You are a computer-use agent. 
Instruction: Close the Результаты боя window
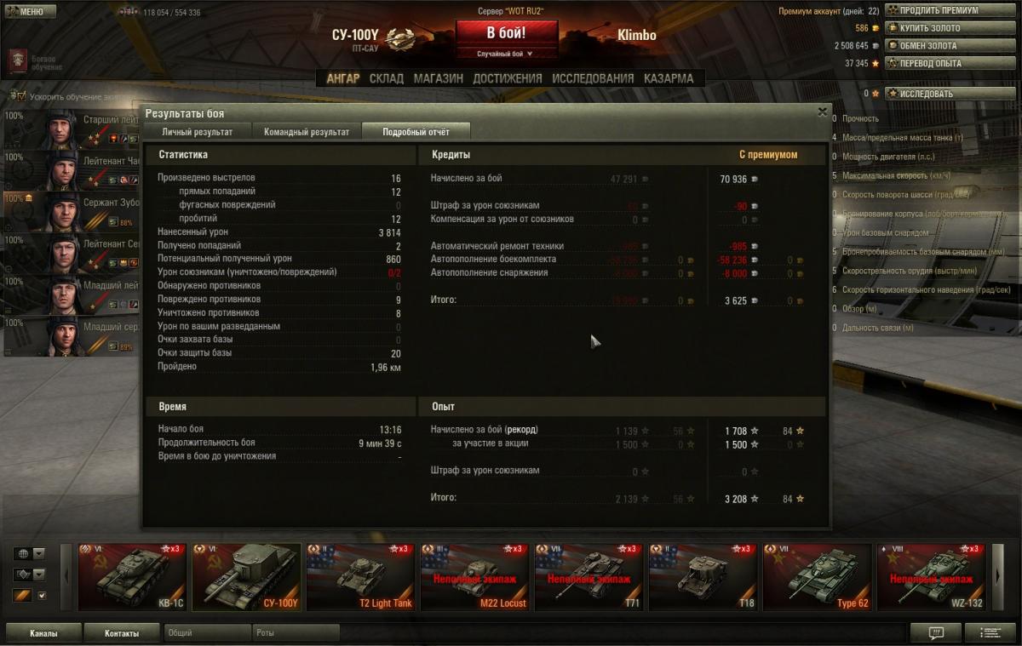pyautogui.click(x=822, y=111)
